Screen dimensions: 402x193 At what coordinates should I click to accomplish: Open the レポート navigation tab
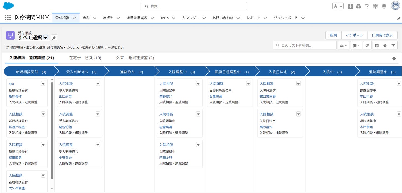pyautogui.click(x=253, y=18)
